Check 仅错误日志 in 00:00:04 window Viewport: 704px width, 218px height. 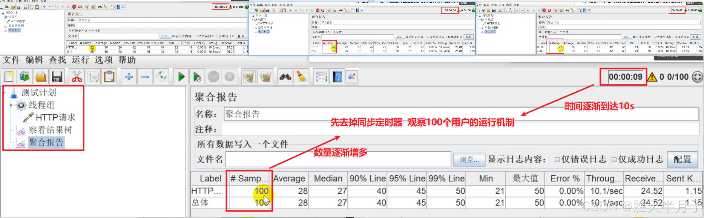pyautogui.click(x=428, y=37)
